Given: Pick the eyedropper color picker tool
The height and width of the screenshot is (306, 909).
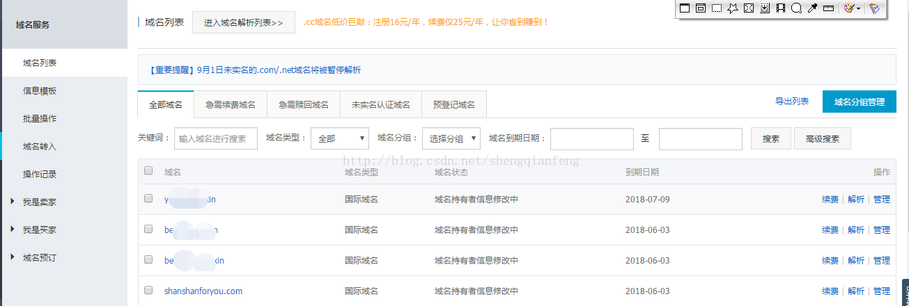Looking at the screenshot, I should (x=812, y=8).
